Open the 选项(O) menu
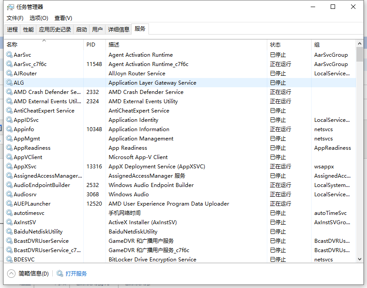This screenshot has height=288, width=367. click(39, 18)
